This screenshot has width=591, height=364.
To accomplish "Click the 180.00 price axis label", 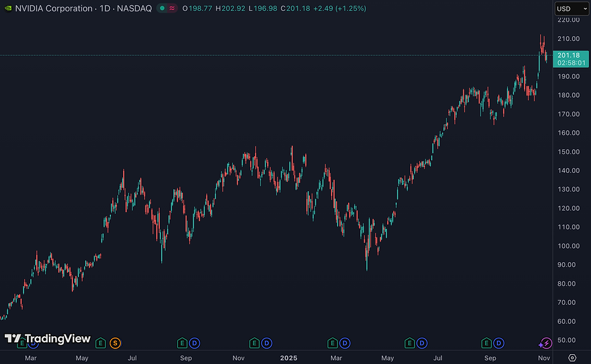I will (568, 95).
